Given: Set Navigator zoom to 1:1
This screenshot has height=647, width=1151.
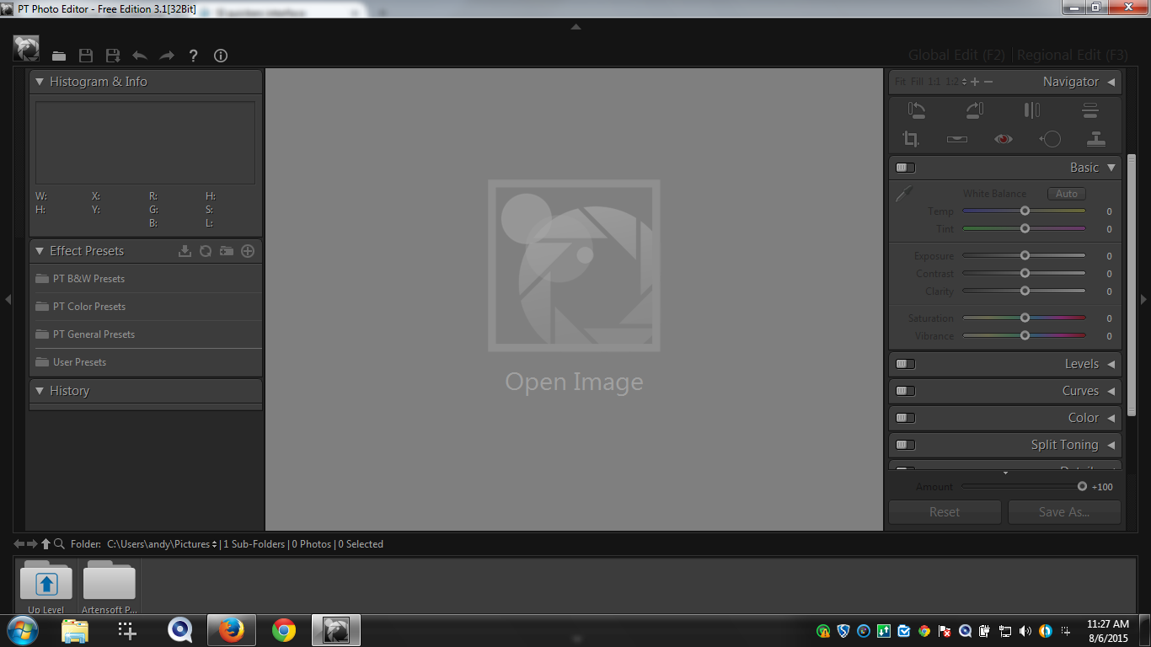Looking at the screenshot, I should coord(934,82).
